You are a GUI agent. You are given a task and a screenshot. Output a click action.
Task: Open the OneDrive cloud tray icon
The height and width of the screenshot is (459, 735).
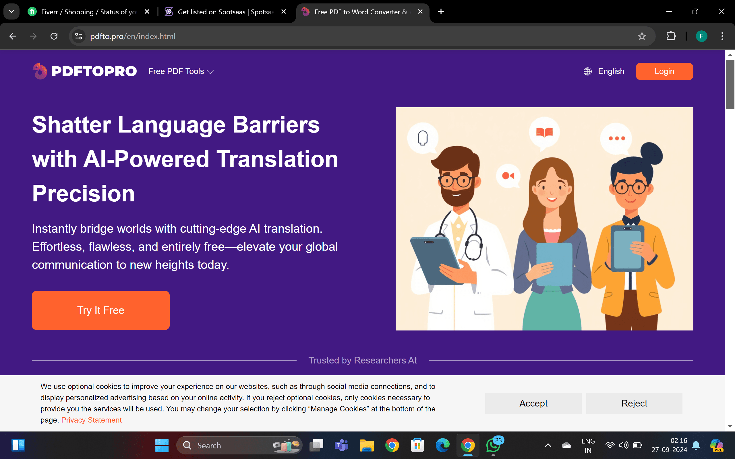pyautogui.click(x=566, y=445)
